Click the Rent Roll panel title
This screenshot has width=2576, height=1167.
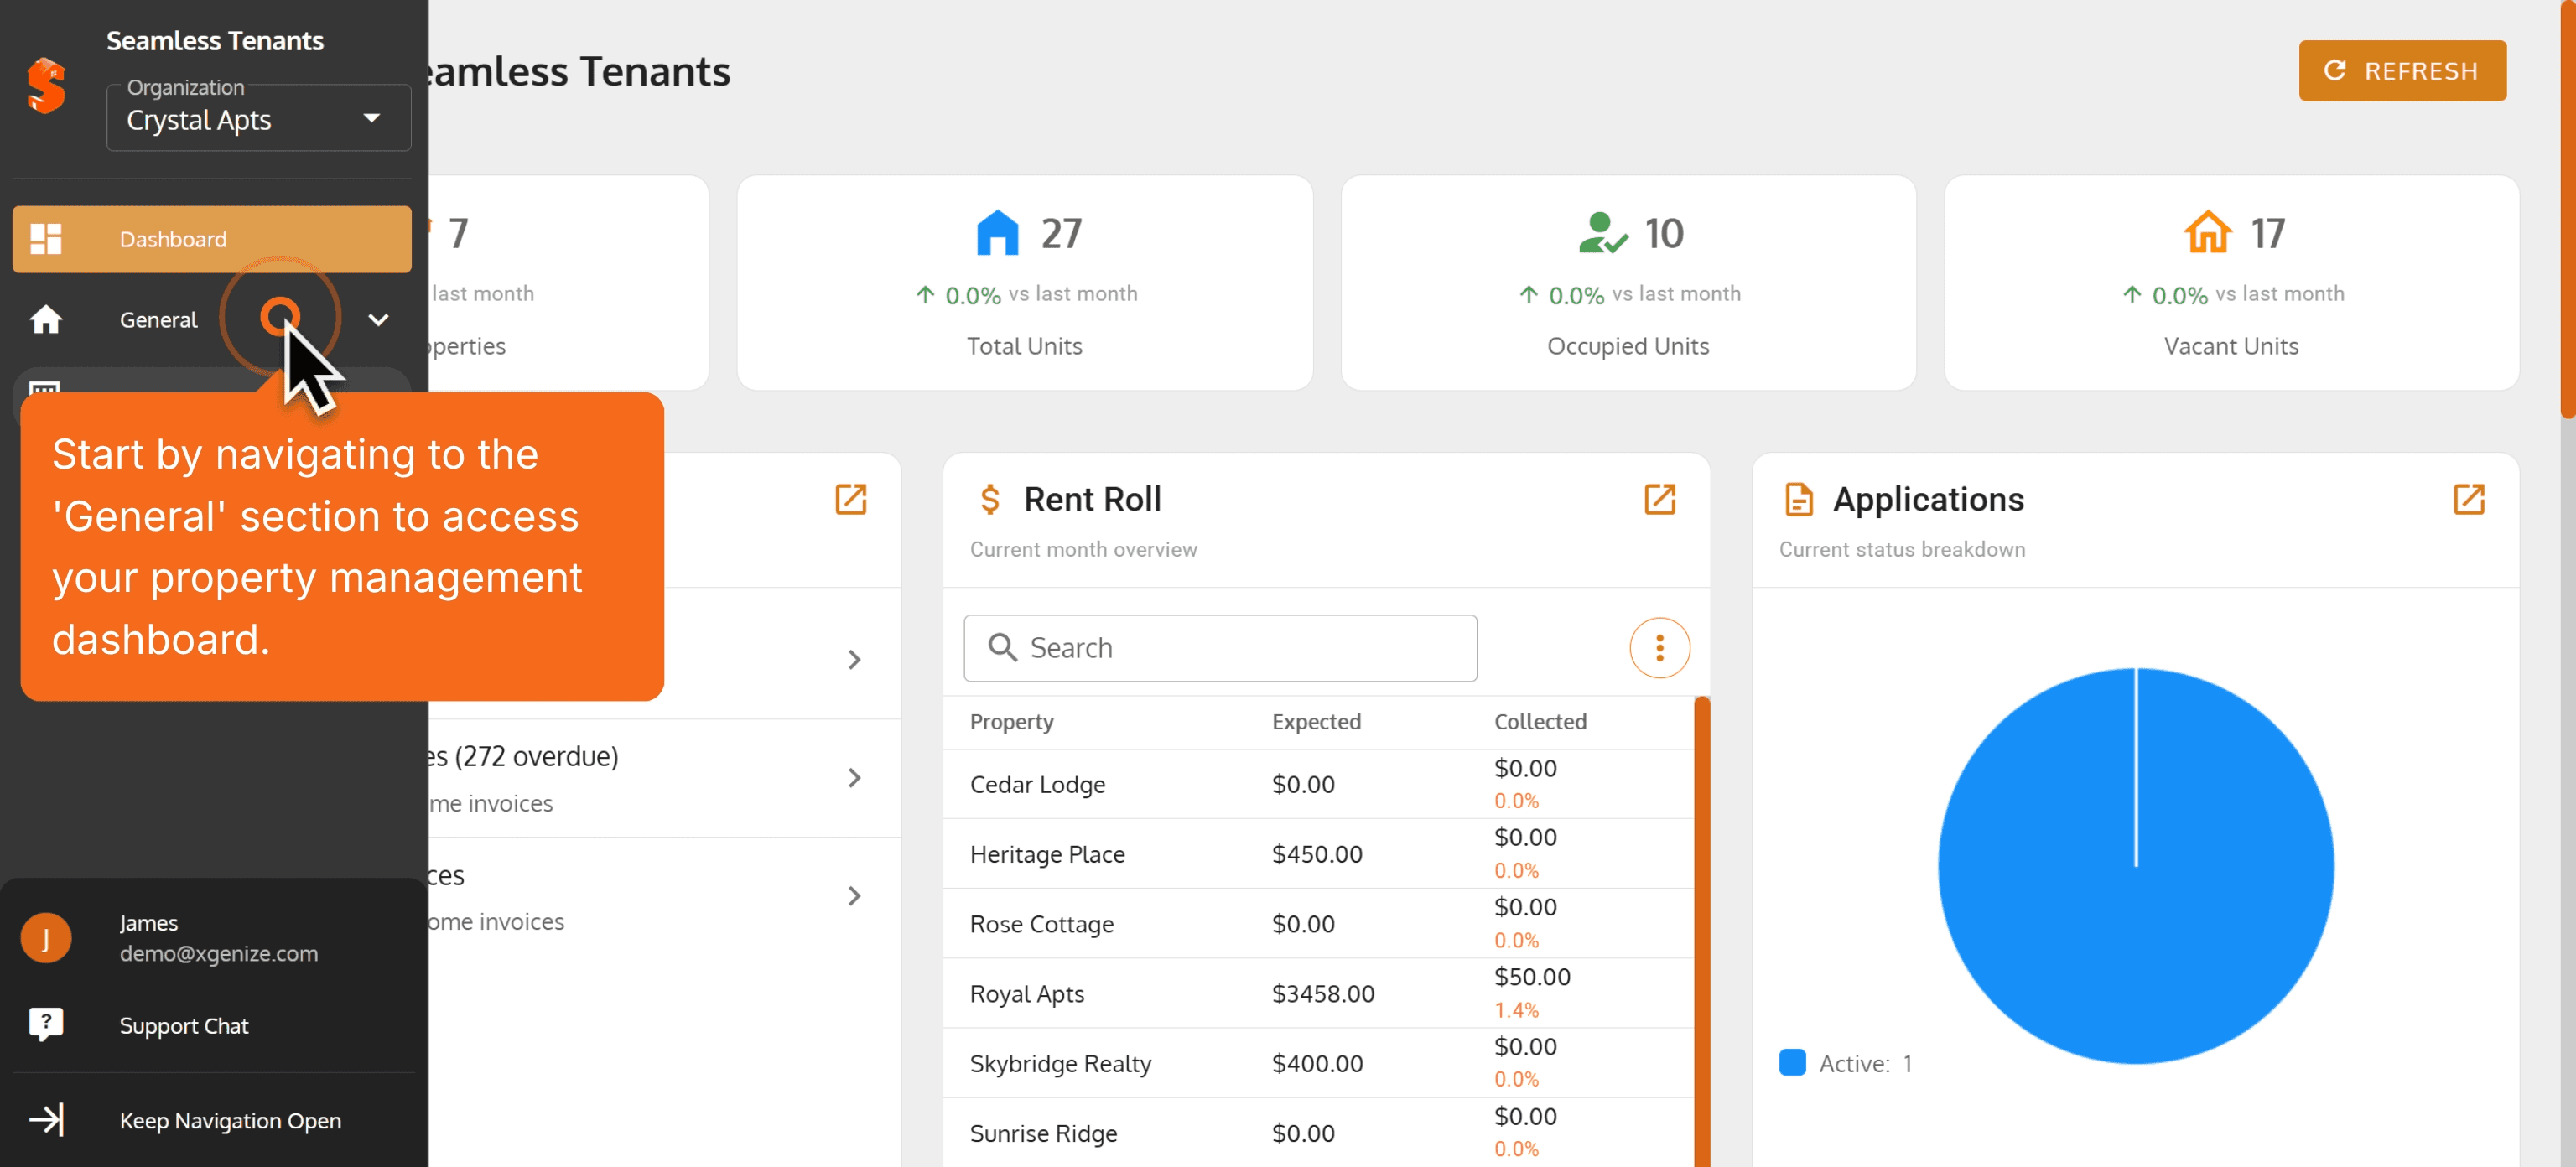(1092, 499)
